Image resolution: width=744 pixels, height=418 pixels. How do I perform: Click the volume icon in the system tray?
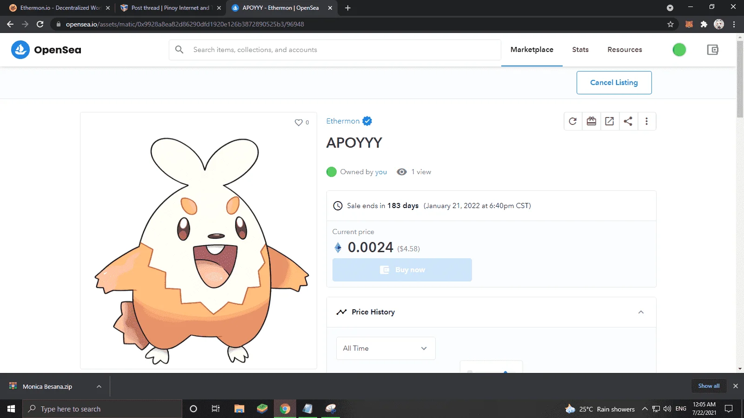[667, 409]
